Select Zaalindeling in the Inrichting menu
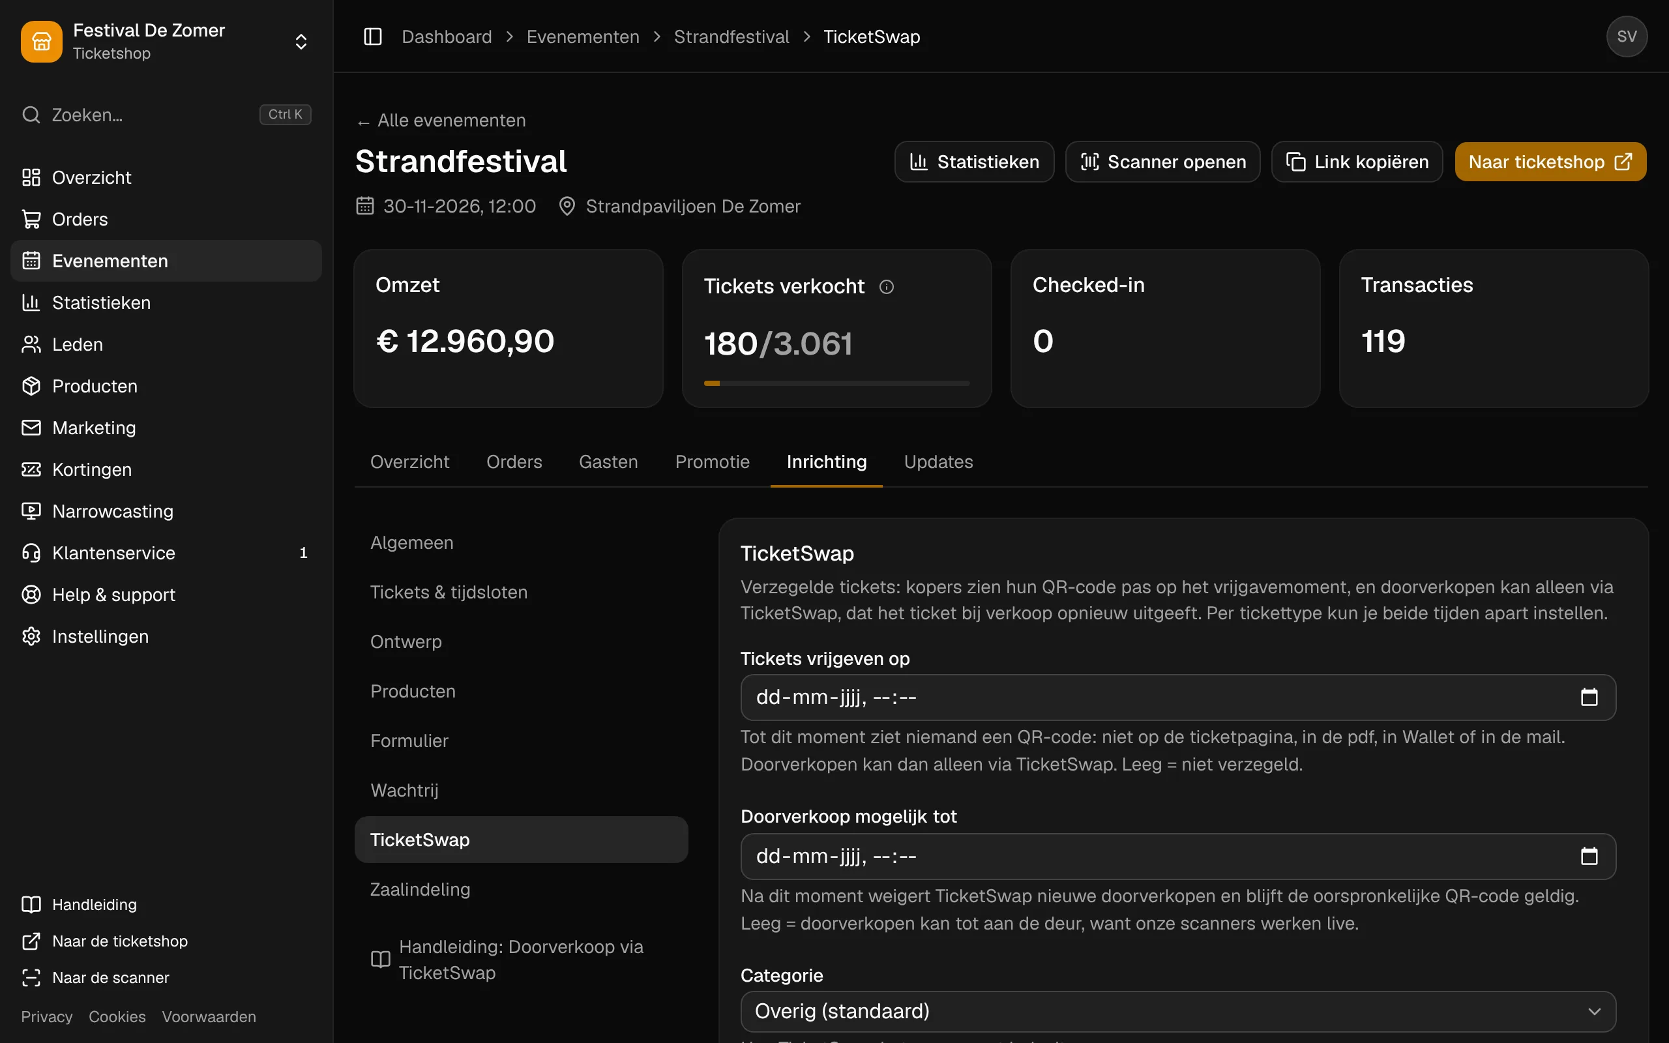 pos(522,890)
